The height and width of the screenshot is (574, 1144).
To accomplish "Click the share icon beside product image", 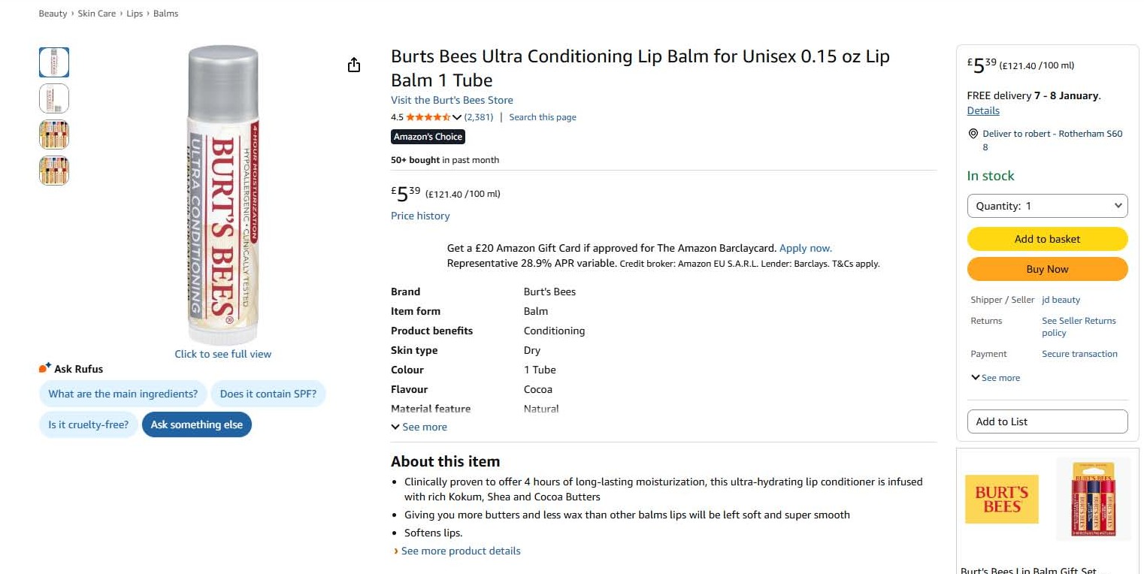I will pos(354,65).
